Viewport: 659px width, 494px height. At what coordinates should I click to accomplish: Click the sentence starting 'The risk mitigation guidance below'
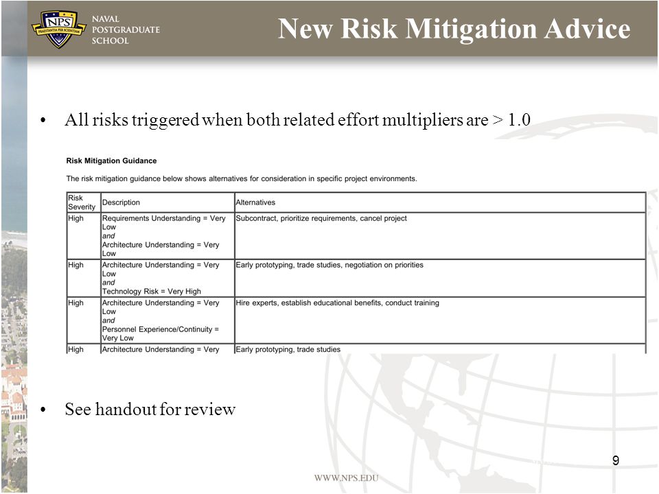pos(242,178)
